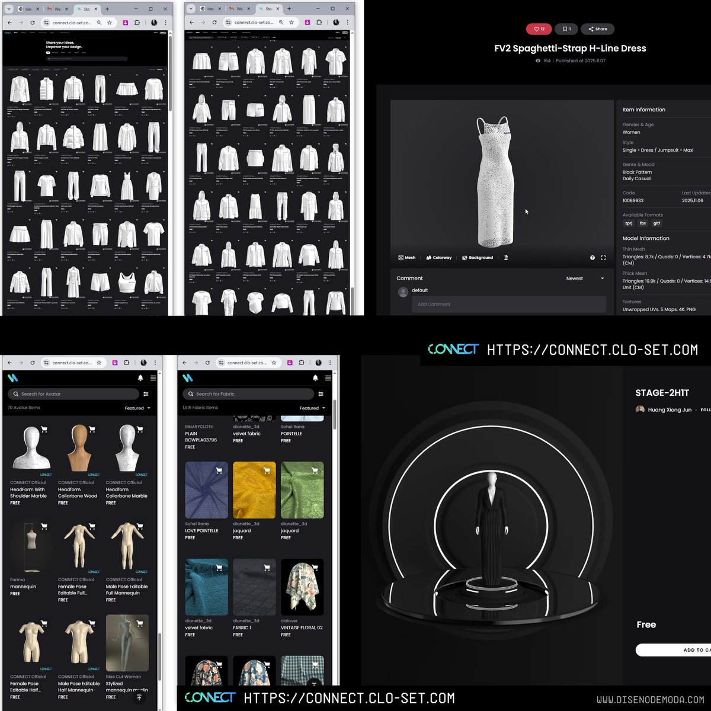Add FABRIC 1 to cart
The image size is (711, 711).
pyautogui.click(x=267, y=568)
